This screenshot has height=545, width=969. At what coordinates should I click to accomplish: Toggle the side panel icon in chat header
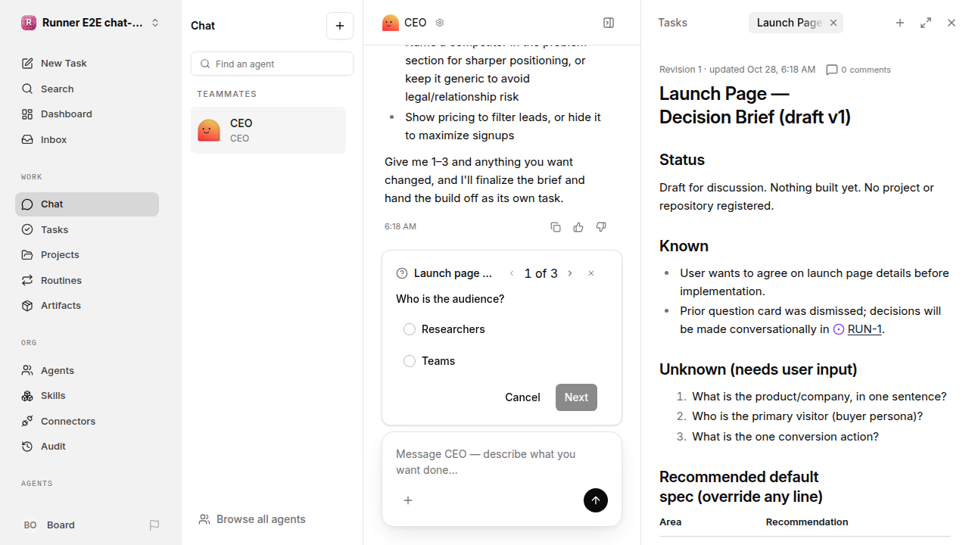pyautogui.click(x=609, y=23)
